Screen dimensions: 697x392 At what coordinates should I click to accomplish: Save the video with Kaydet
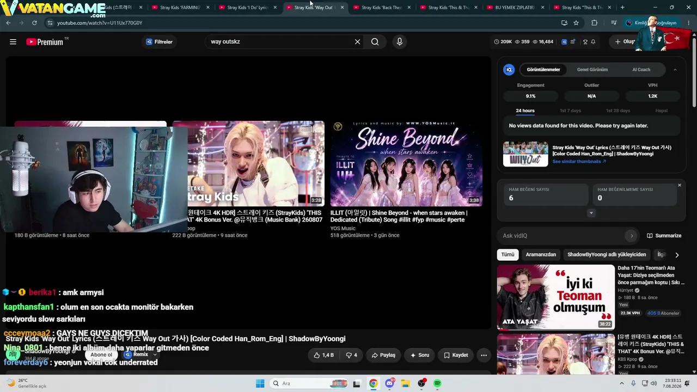(x=456, y=355)
